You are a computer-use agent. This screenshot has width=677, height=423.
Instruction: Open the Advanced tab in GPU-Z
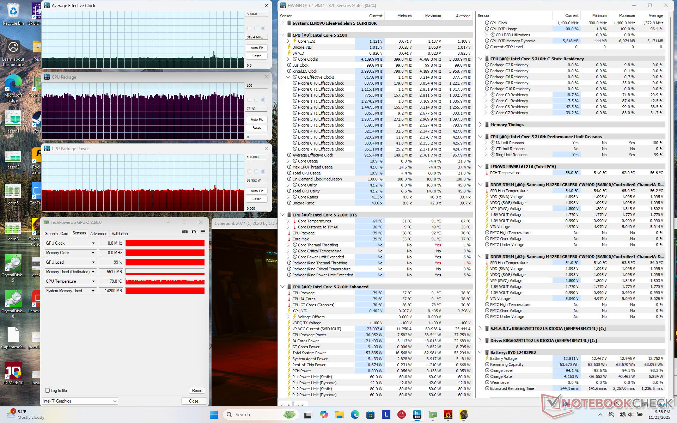pyautogui.click(x=99, y=234)
